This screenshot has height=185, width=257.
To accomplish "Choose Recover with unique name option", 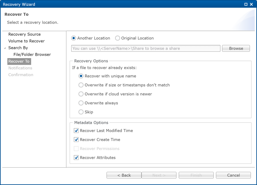I will pyautogui.click(x=81, y=76).
